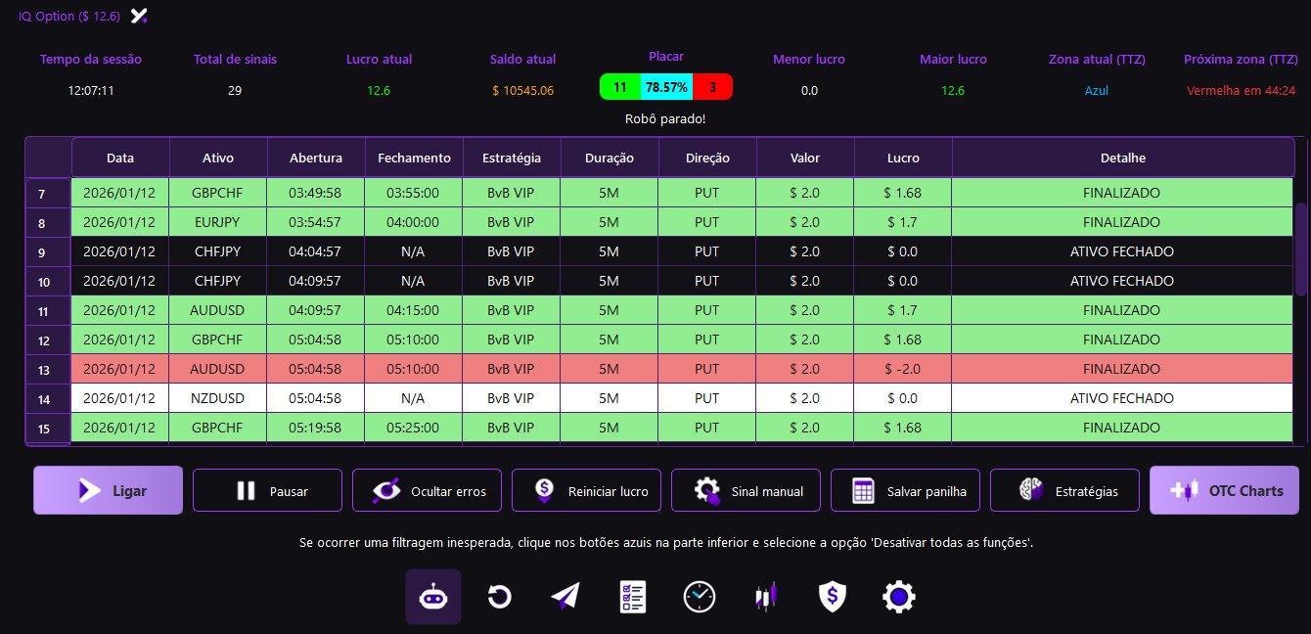Screen dimensions: 1311x634
Task: Open the settings gear icon in bottom bar
Action: pyautogui.click(x=898, y=596)
